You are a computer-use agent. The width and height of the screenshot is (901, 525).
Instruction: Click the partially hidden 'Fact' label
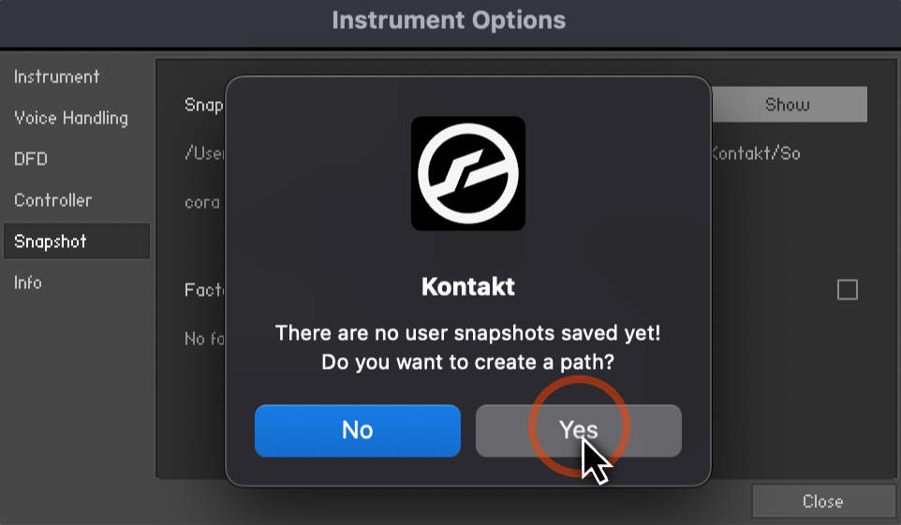click(x=204, y=289)
